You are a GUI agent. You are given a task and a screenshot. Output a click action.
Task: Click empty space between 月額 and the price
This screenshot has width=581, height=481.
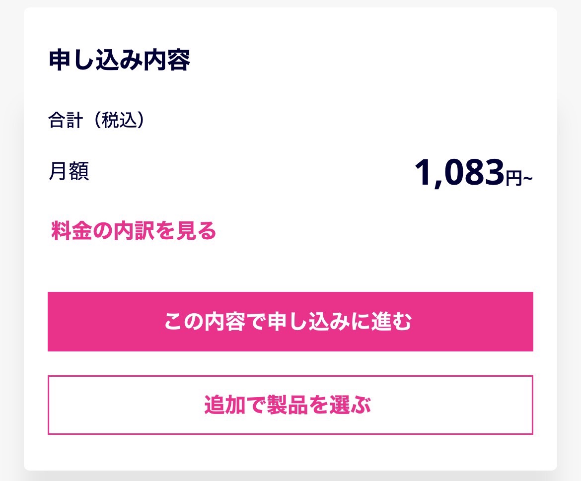(x=248, y=173)
